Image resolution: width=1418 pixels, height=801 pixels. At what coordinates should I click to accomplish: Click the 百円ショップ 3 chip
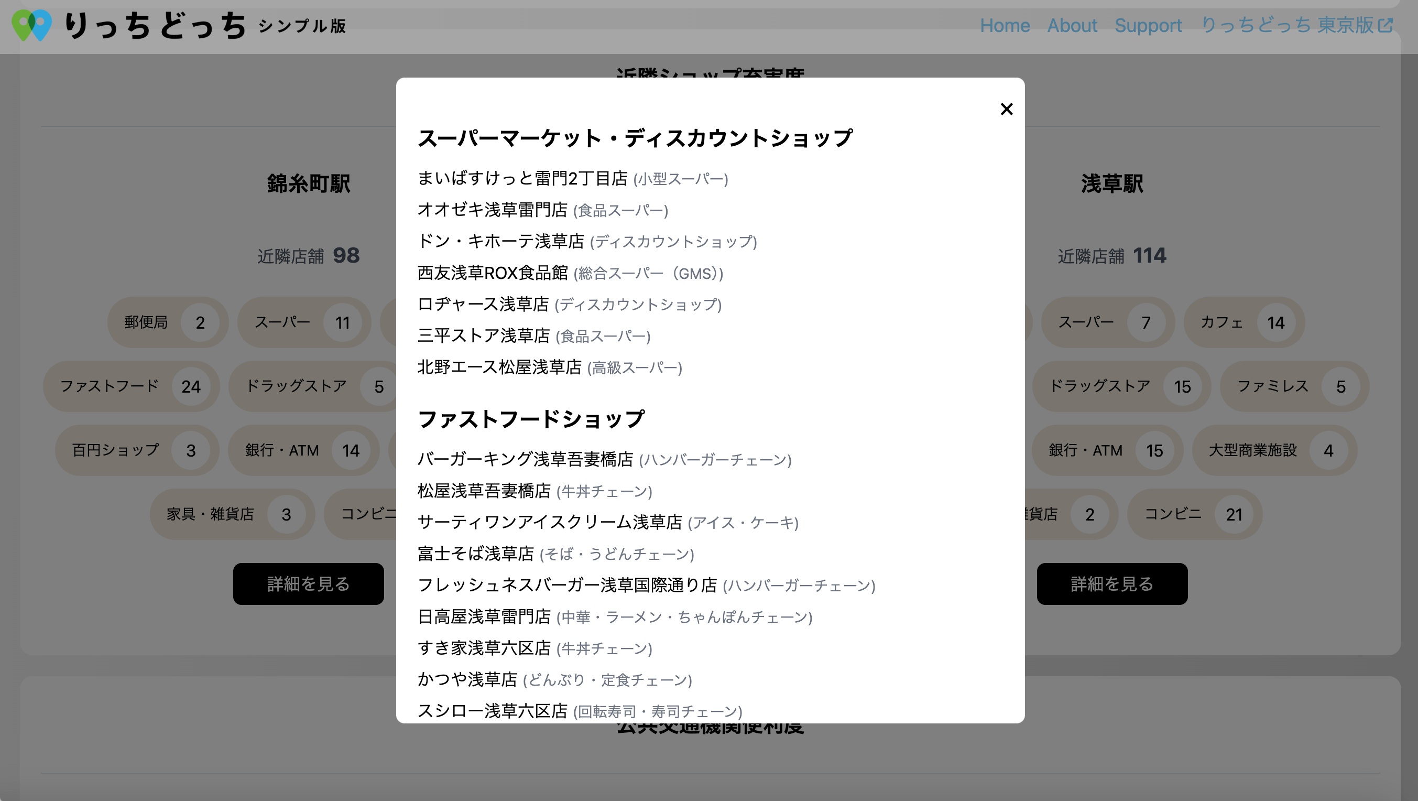point(137,450)
